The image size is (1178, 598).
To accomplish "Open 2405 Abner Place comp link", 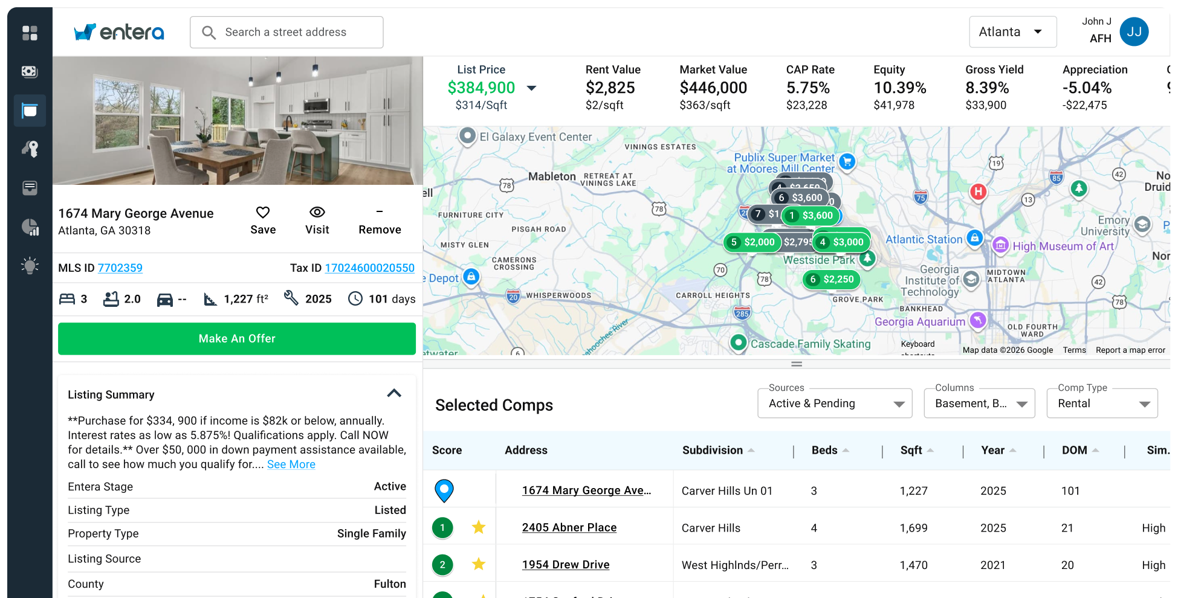I will tap(569, 527).
